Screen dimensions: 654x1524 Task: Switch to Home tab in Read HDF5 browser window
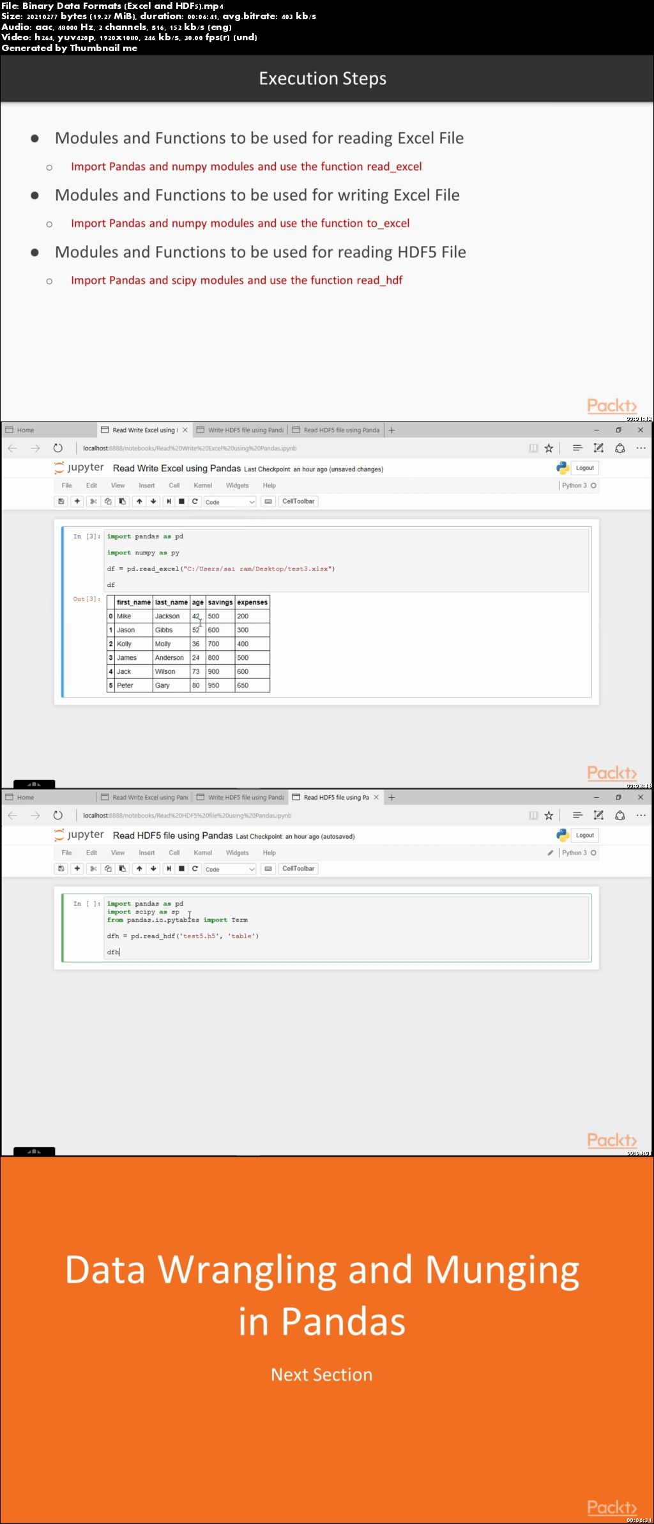(49, 797)
